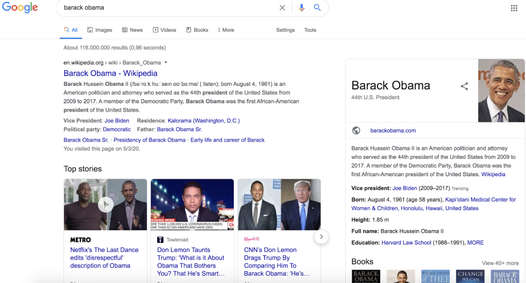Show next top stories with arrow
This screenshot has width=526, height=283.
pyautogui.click(x=321, y=237)
